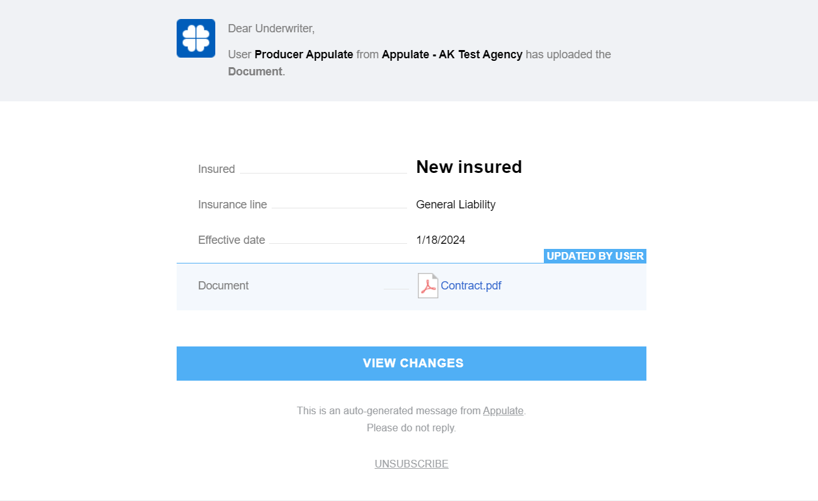818x501 pixels.
Task: Click the bold 'Document' word in header
Action: click(255, 72)
